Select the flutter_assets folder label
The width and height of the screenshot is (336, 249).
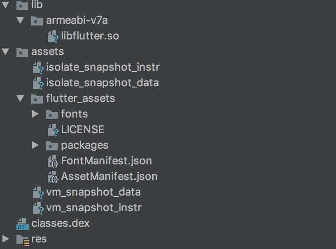pyautogui.click(x=81, y=99)
